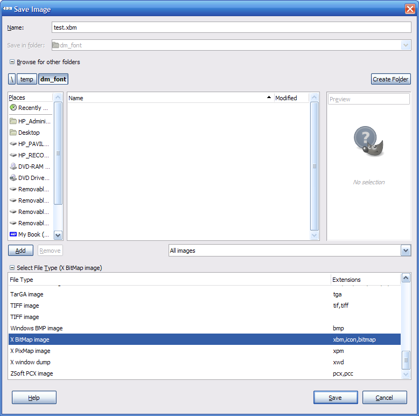Go to the temp path button
The image size is (419, 416).
(27, 79)
